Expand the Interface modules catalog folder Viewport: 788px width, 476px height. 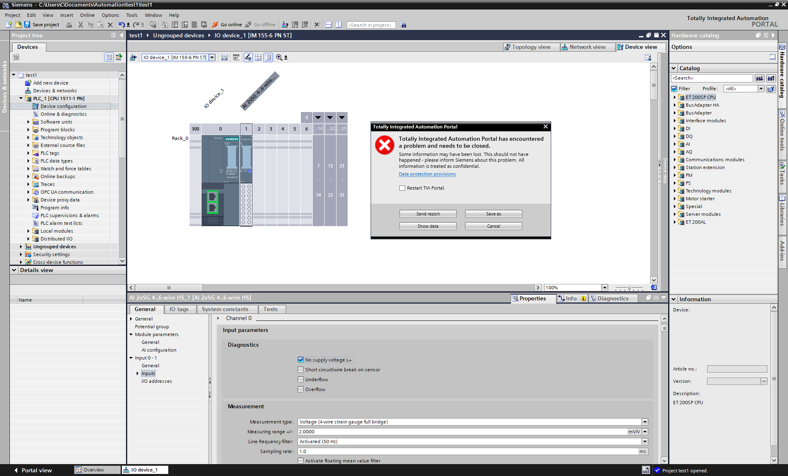pyautogui.click(x=674, y=121)
